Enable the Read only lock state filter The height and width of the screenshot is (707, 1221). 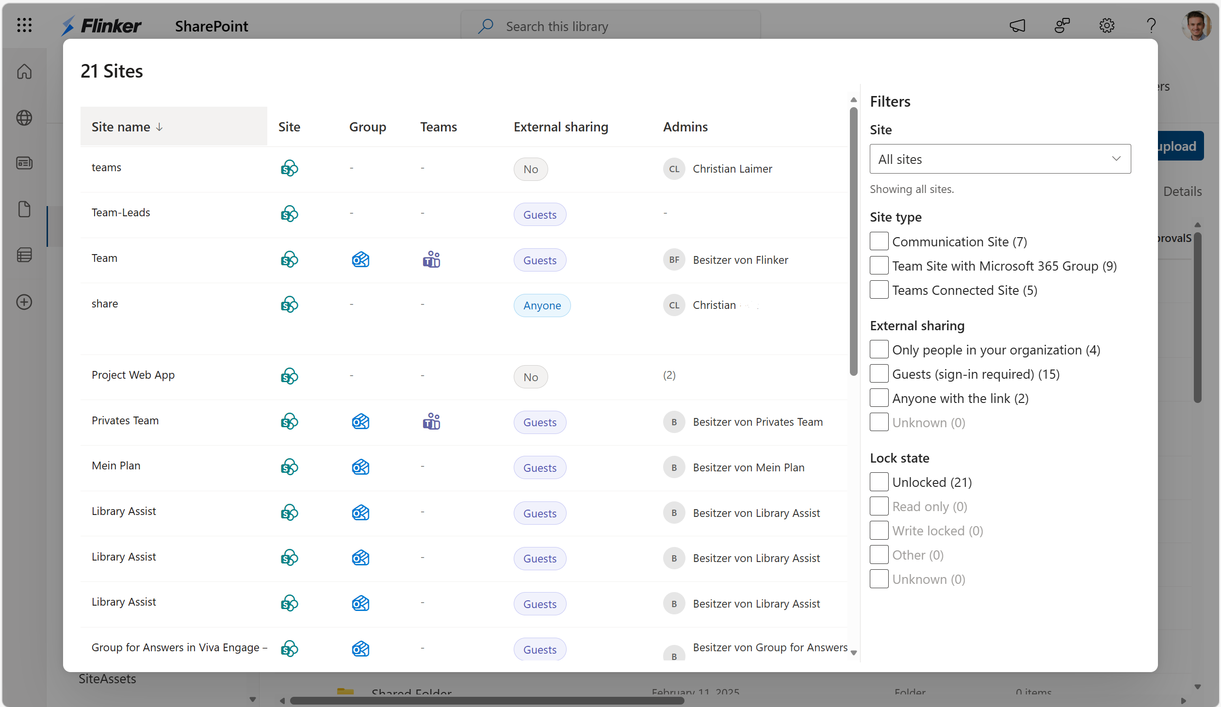(x=879, y=506)
